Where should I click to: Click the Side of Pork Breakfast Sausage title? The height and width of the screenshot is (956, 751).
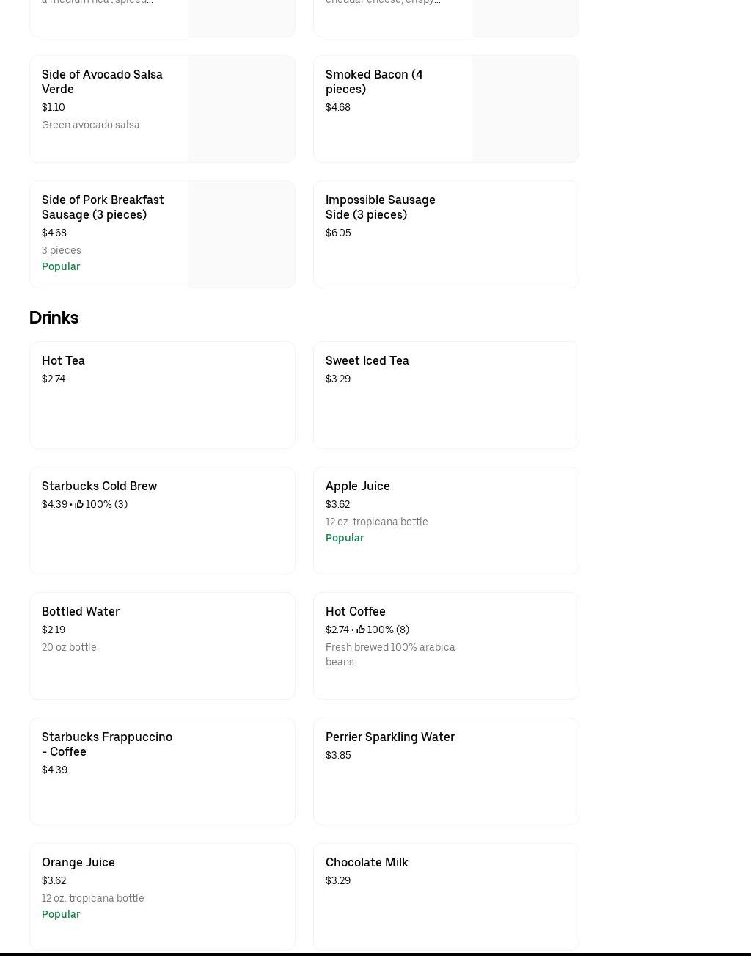point(103,207)
